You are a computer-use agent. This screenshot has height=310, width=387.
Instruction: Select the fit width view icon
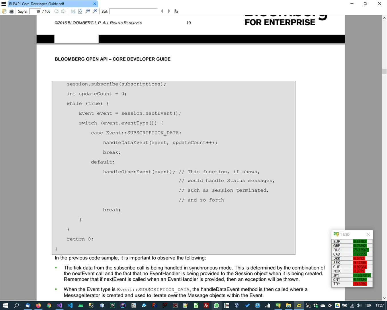(x=73, y=11)
